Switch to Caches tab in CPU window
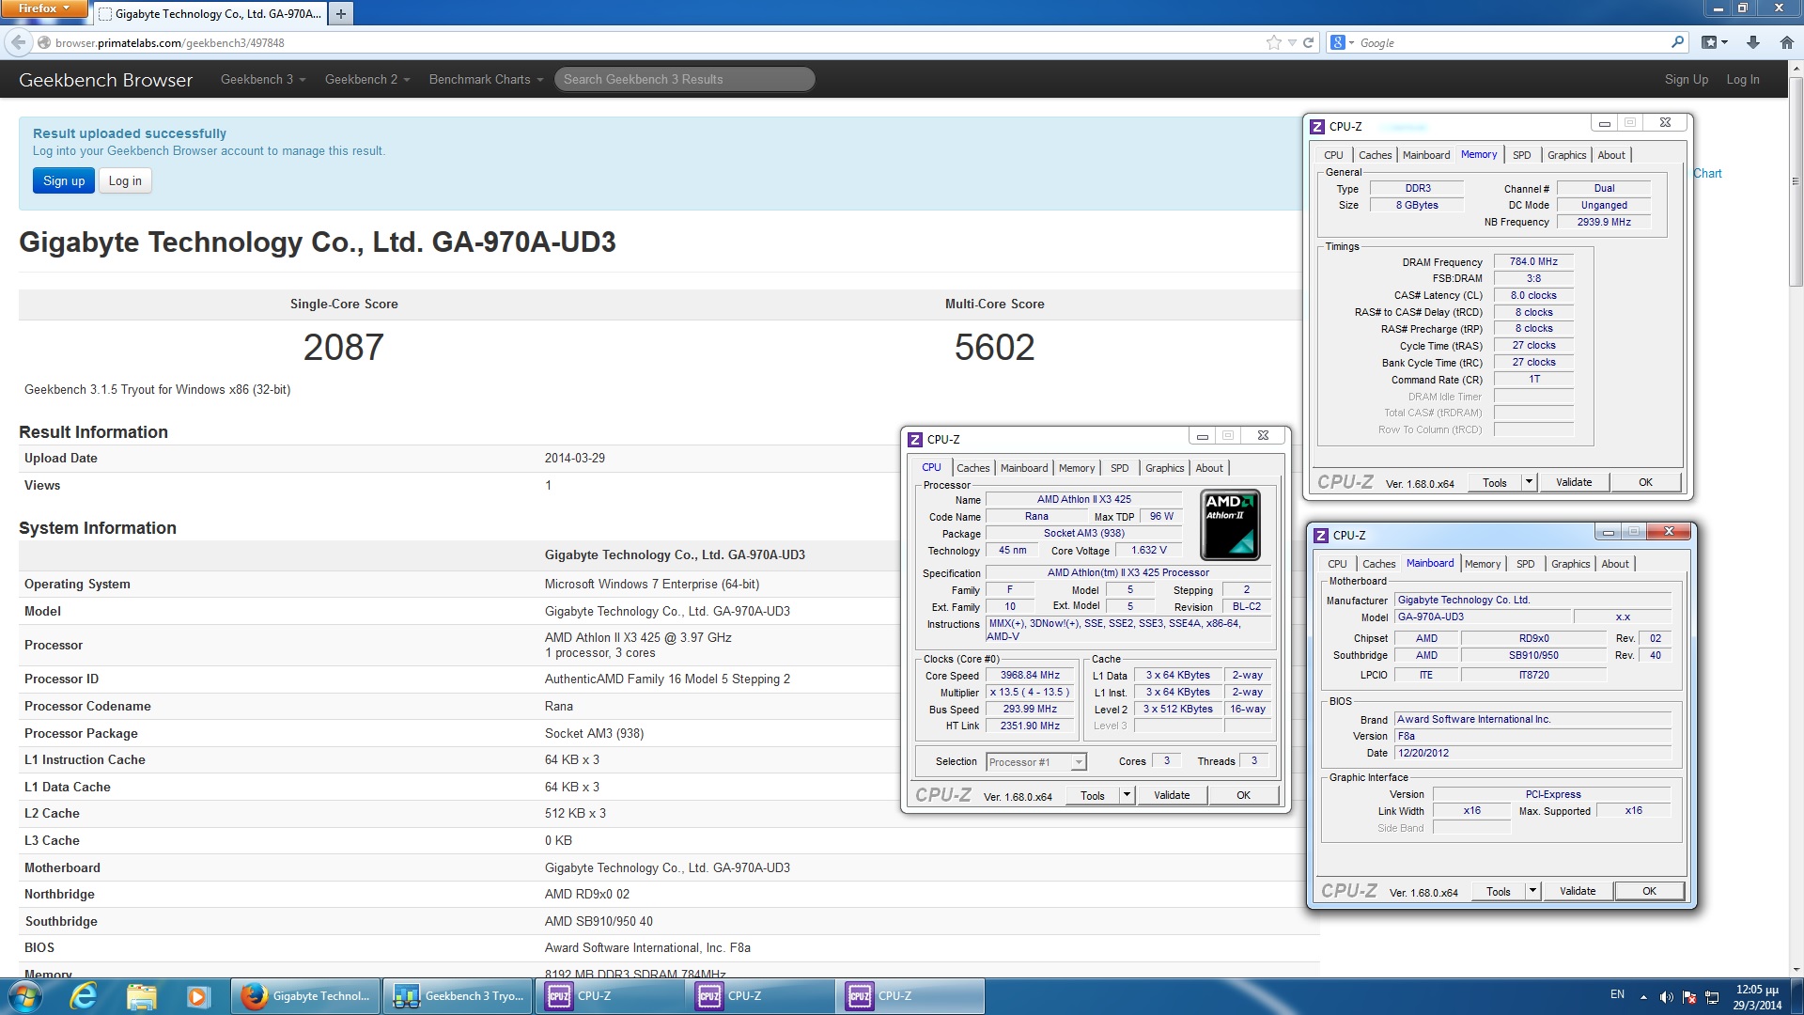 point(972,468)
